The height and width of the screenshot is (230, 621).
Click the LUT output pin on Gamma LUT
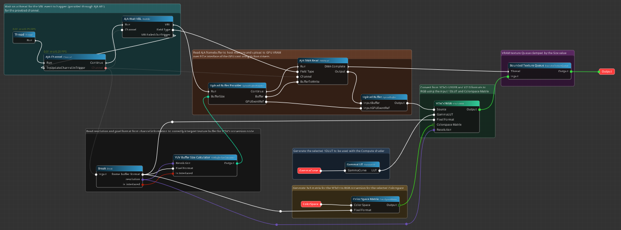pos(380,170)
